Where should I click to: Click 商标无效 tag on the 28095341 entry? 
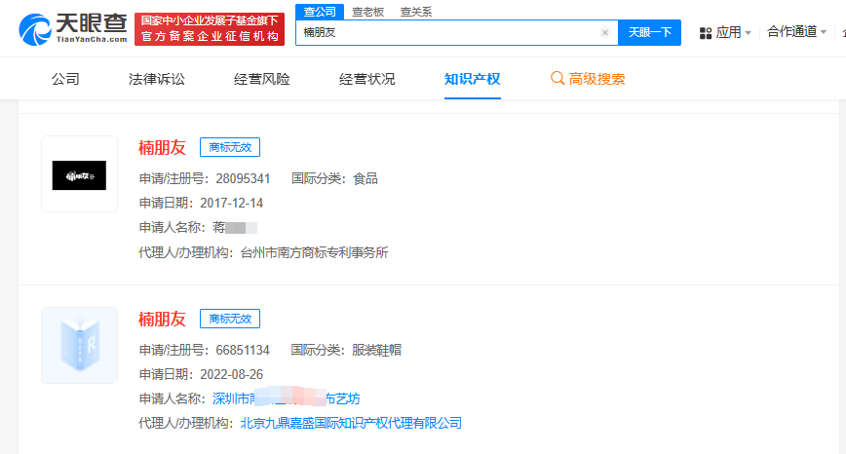tap(230, 147)
